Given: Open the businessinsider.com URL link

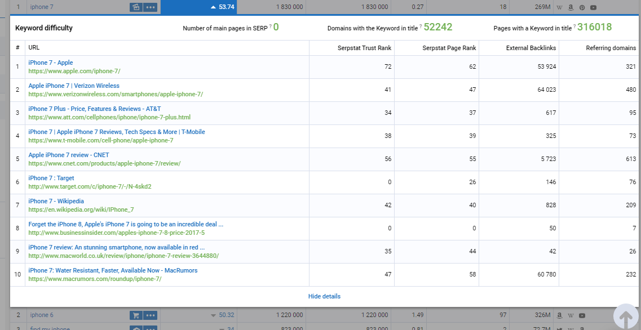Looking at the screenshot, I should [x=117, y=233].
